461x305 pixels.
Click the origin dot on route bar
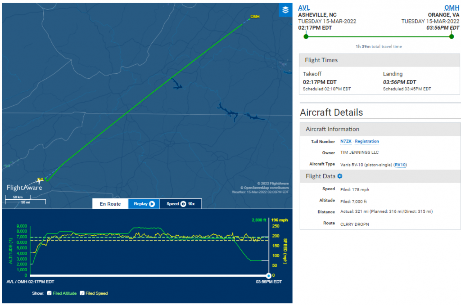(x=306, y=36)
